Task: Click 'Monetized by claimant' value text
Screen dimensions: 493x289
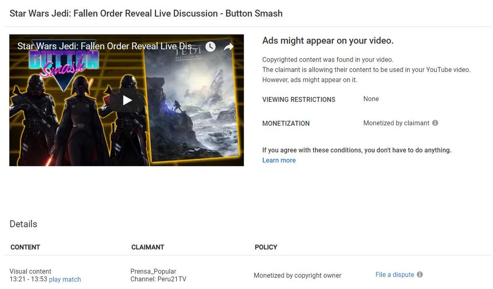Action: [396, 123]
